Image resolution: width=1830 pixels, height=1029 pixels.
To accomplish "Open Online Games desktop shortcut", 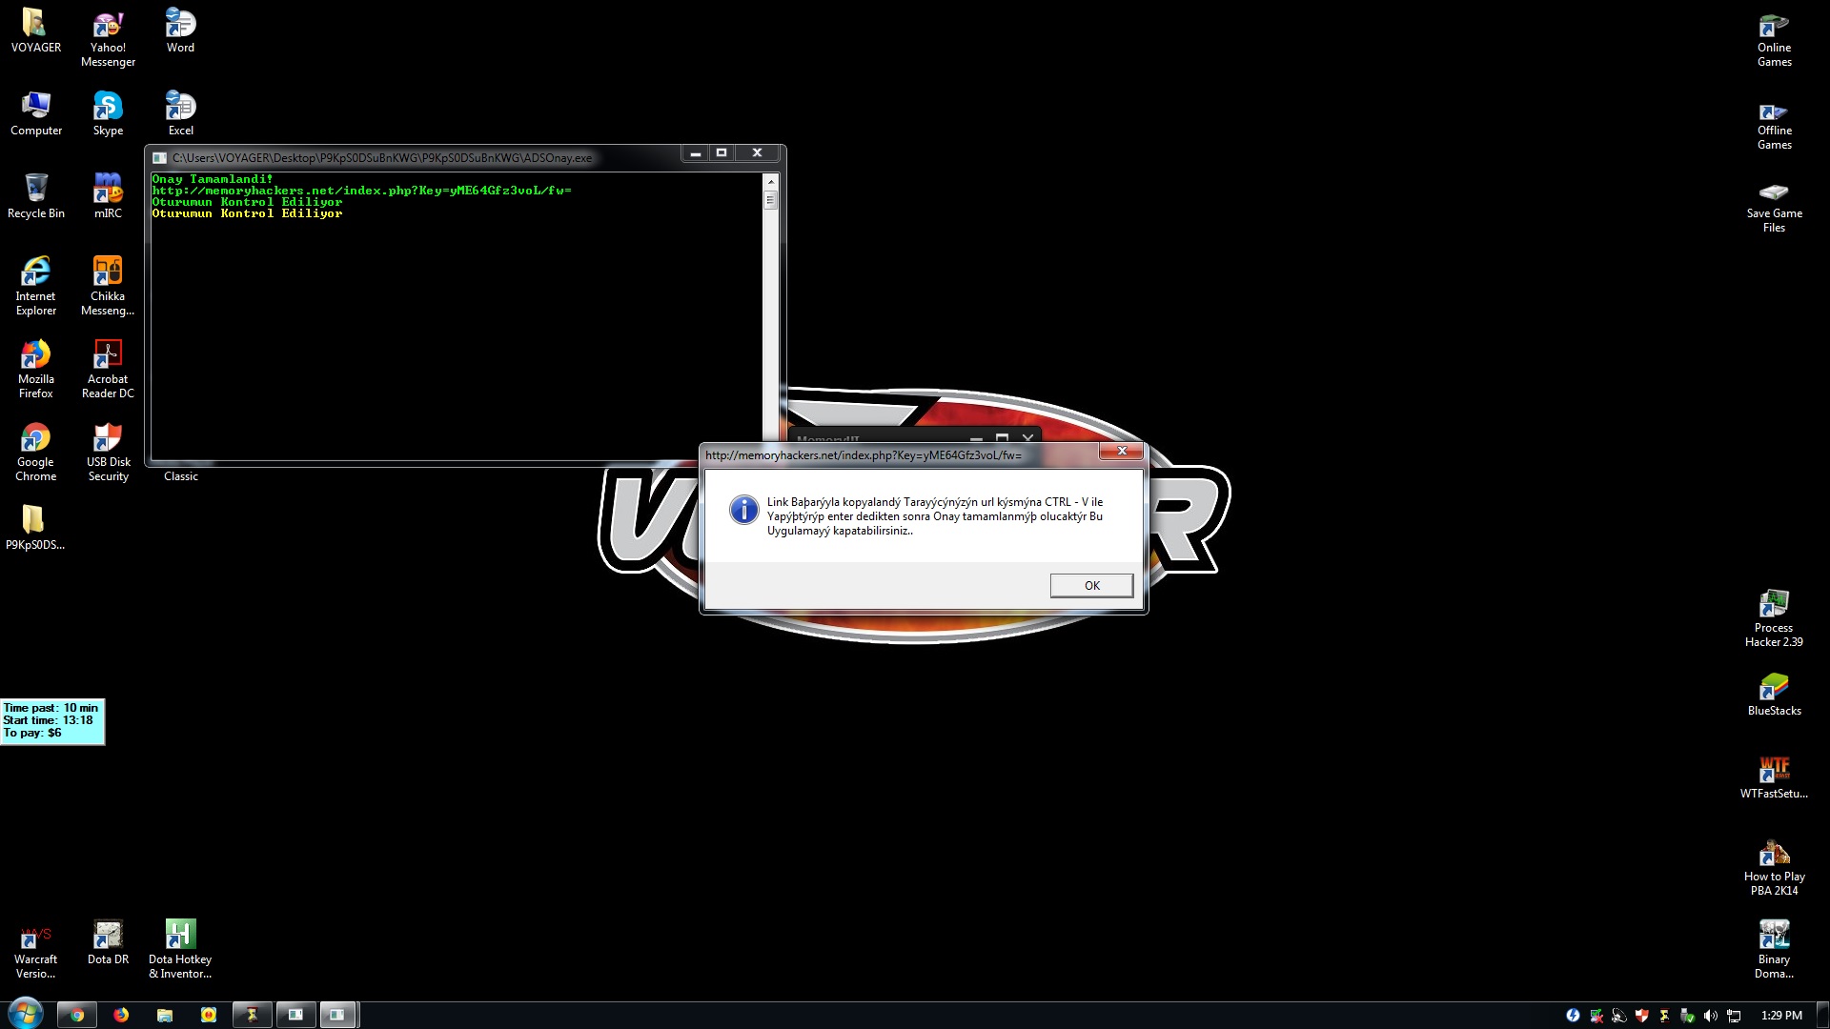I will point(1774,37).
